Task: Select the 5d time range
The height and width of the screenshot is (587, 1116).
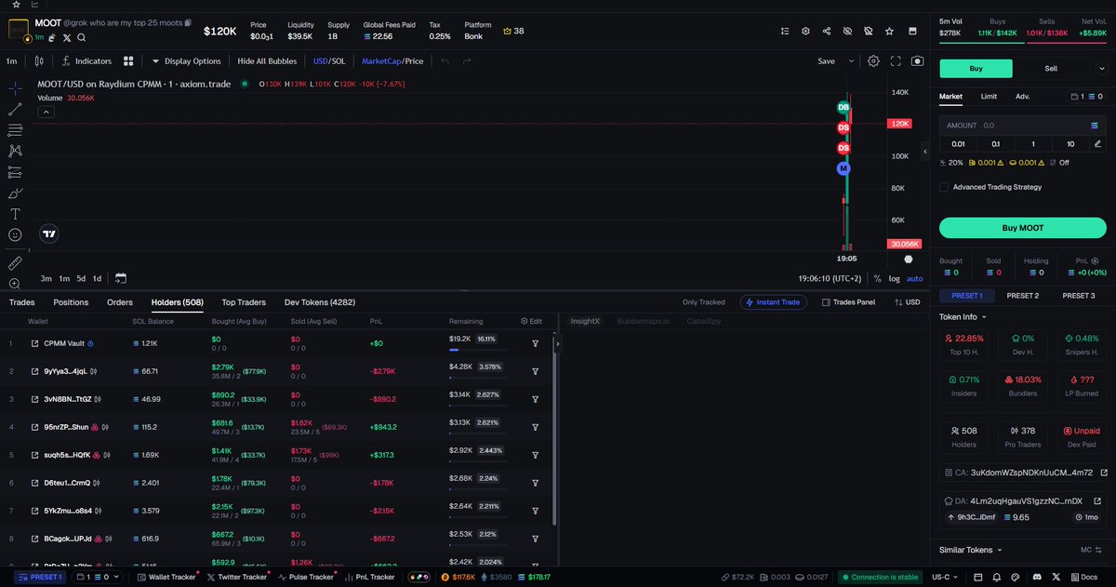Action: [81, 278]
